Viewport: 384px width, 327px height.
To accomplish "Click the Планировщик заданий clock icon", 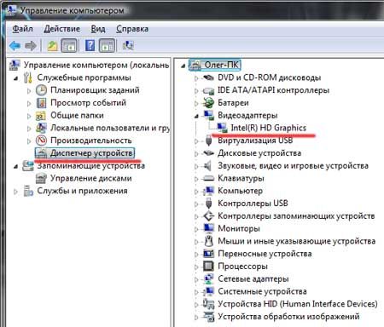I will (41, 90).
